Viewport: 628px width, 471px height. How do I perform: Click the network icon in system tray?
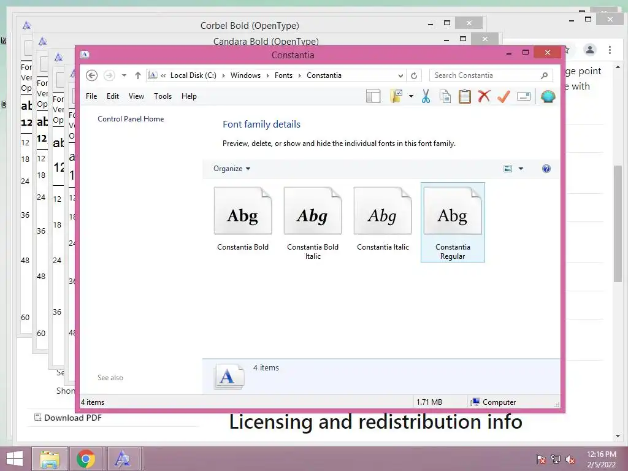[555, 459]
